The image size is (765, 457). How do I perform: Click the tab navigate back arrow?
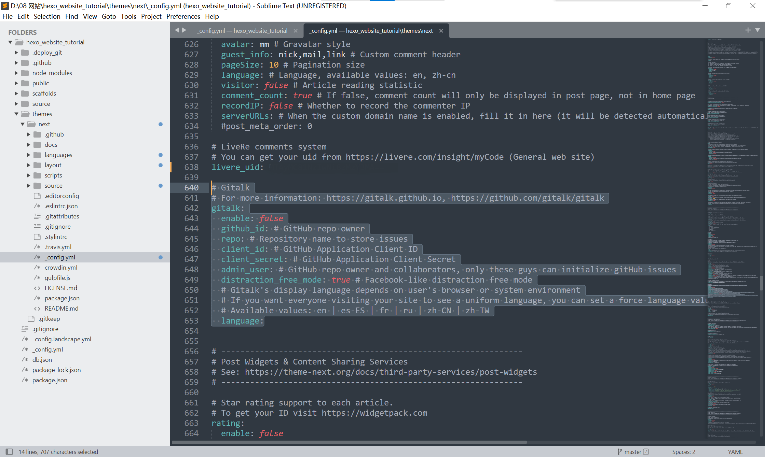[x=177, y=30]
